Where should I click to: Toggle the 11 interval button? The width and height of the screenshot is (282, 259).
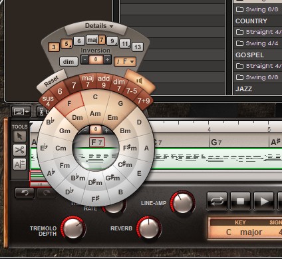[x=125, y=44]
